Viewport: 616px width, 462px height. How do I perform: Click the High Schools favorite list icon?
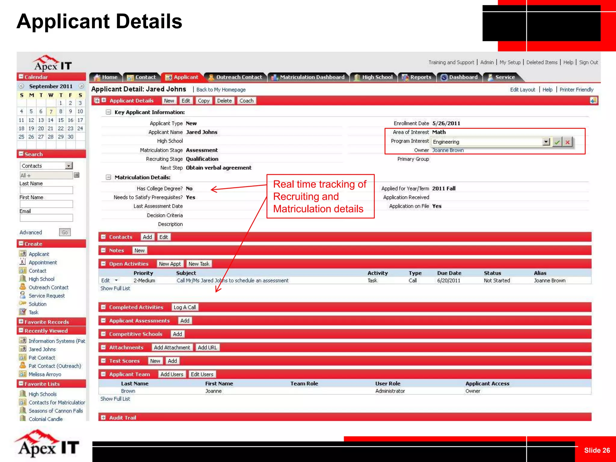click(23, 393)
